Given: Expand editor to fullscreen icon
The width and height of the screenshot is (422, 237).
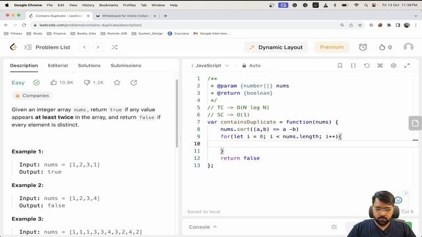Looking at the screenshot, I should (x=407, y=66).
